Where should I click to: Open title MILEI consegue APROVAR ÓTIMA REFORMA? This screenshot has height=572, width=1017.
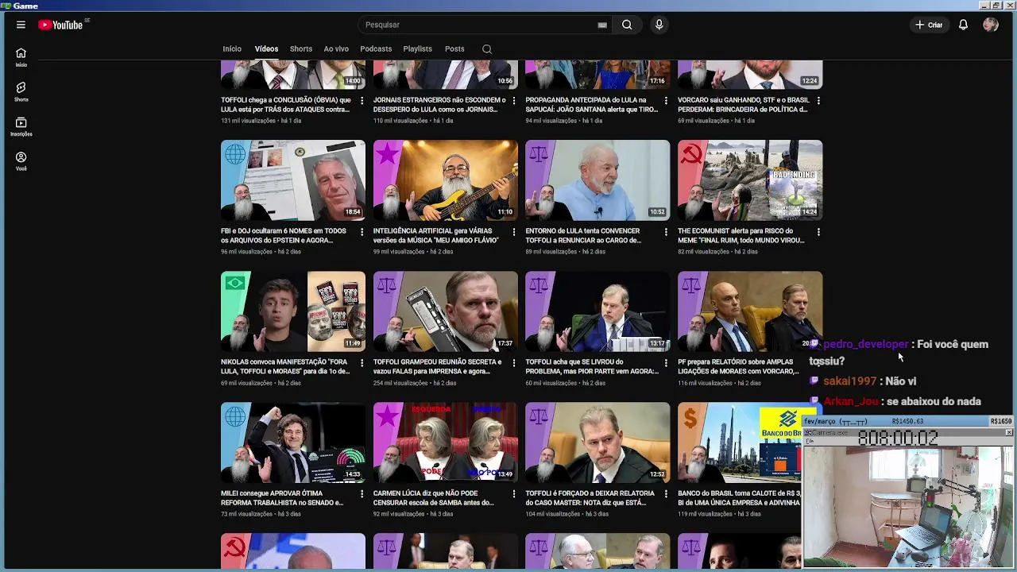coord(282,498)
